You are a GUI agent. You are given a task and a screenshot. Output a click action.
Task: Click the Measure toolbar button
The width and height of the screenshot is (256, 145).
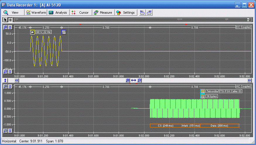tap(103, 13)
